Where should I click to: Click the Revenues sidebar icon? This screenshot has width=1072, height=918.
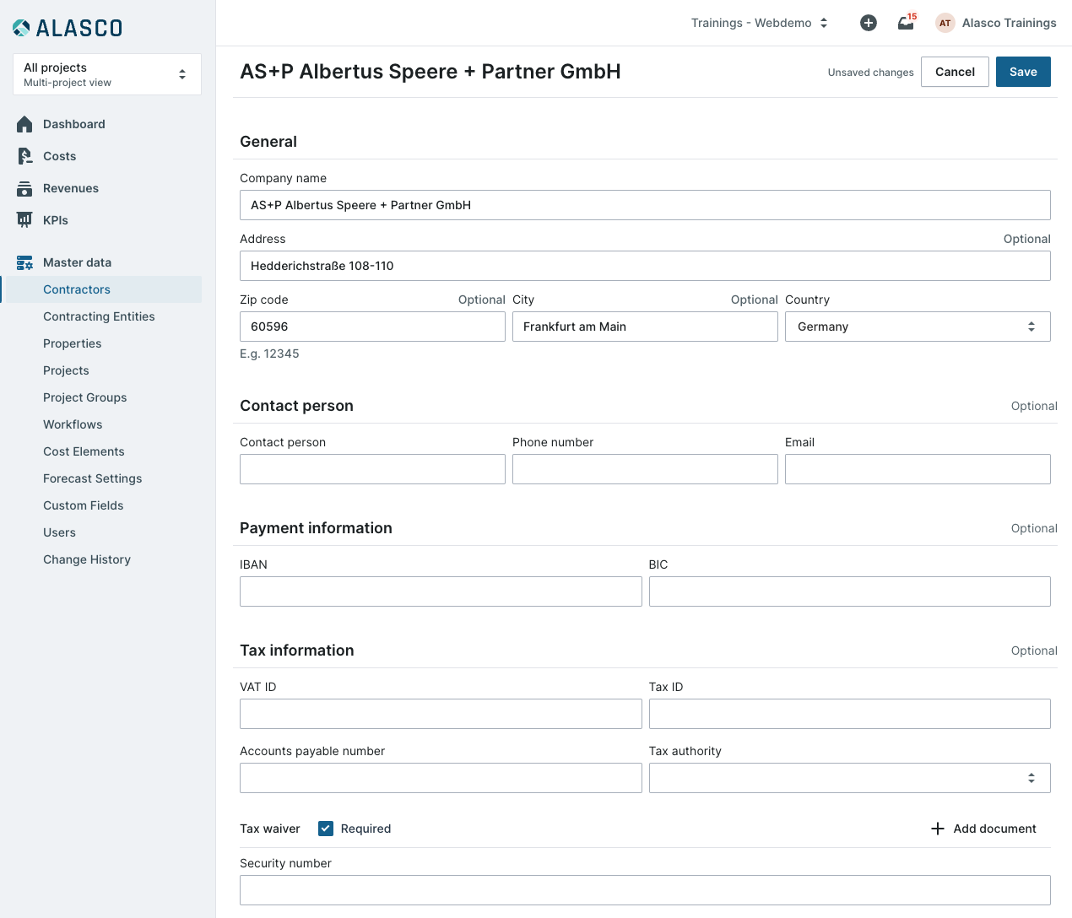(24, 188)
